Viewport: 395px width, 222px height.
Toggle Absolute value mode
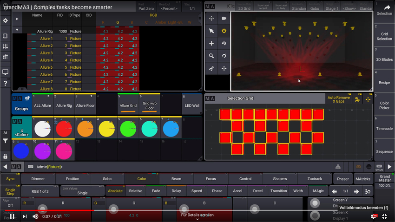coord(115,191)
